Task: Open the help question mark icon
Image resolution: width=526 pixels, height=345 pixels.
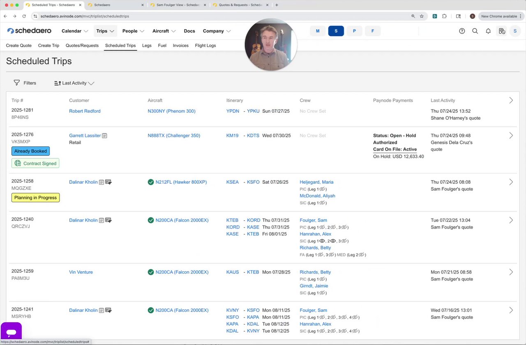Action: pyautogui.click(x=462, y=31)
